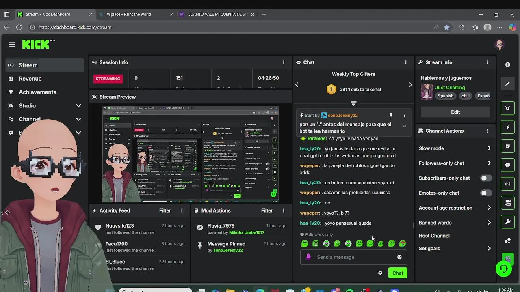Open a new browser tab
This screenshot has width=520, height=292.
coord(264,14)
